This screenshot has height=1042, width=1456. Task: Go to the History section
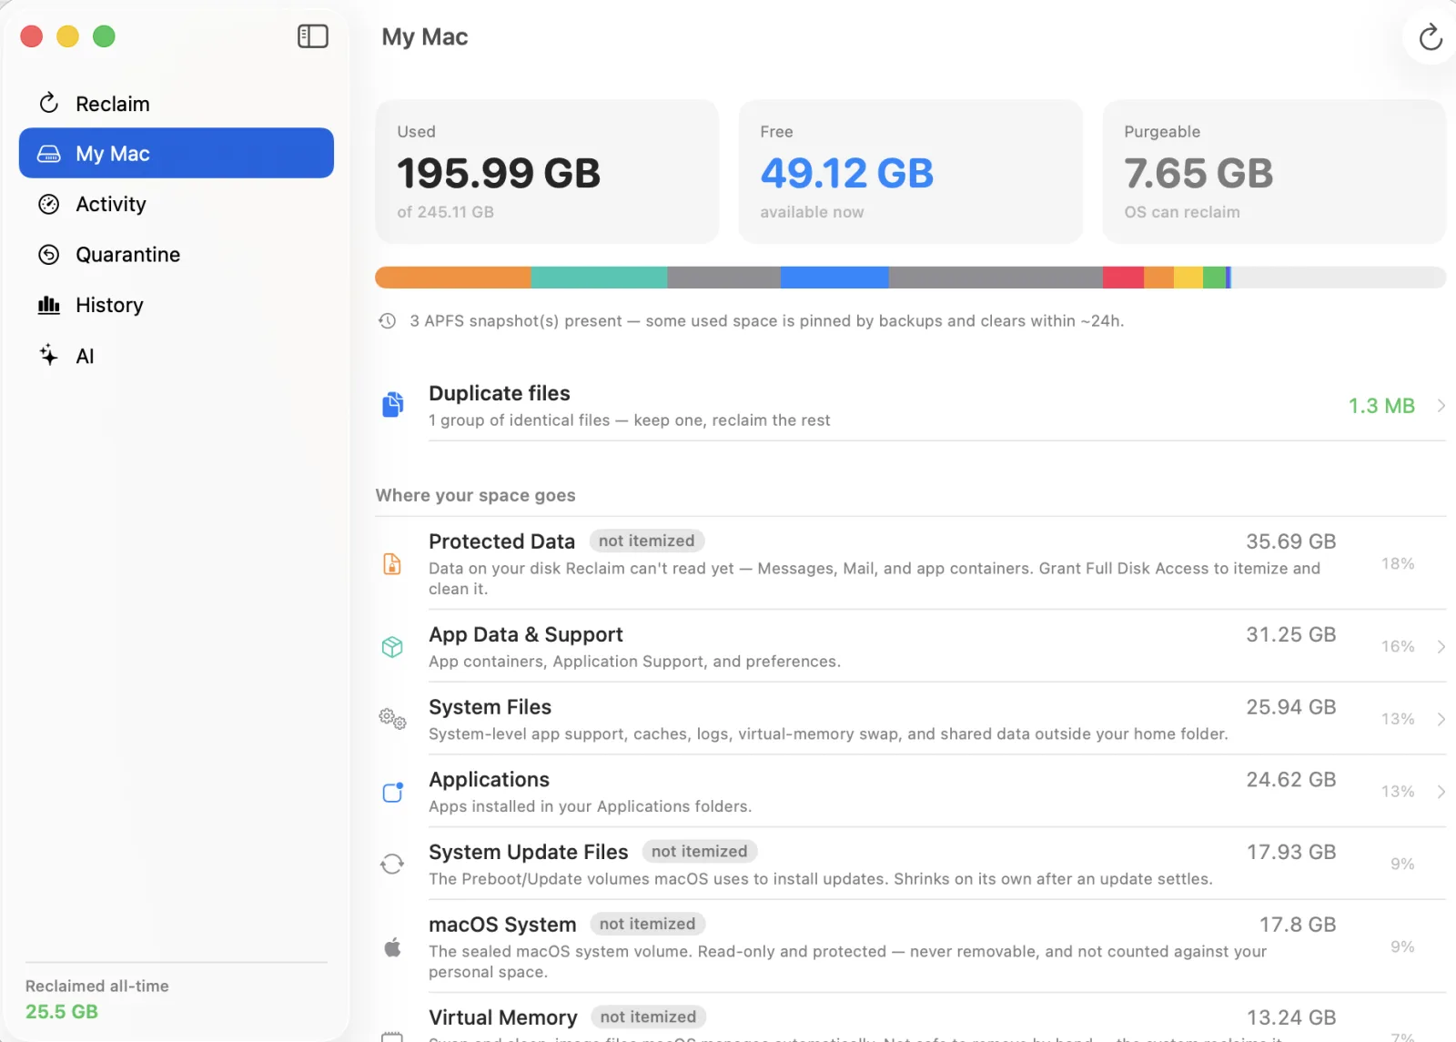point(177,305)
